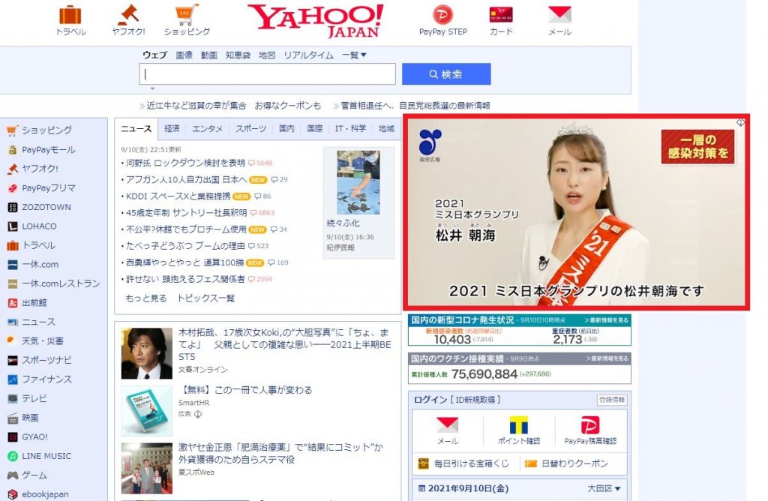Click the ポイント確認 T-point icon

(x=519, y=425)
